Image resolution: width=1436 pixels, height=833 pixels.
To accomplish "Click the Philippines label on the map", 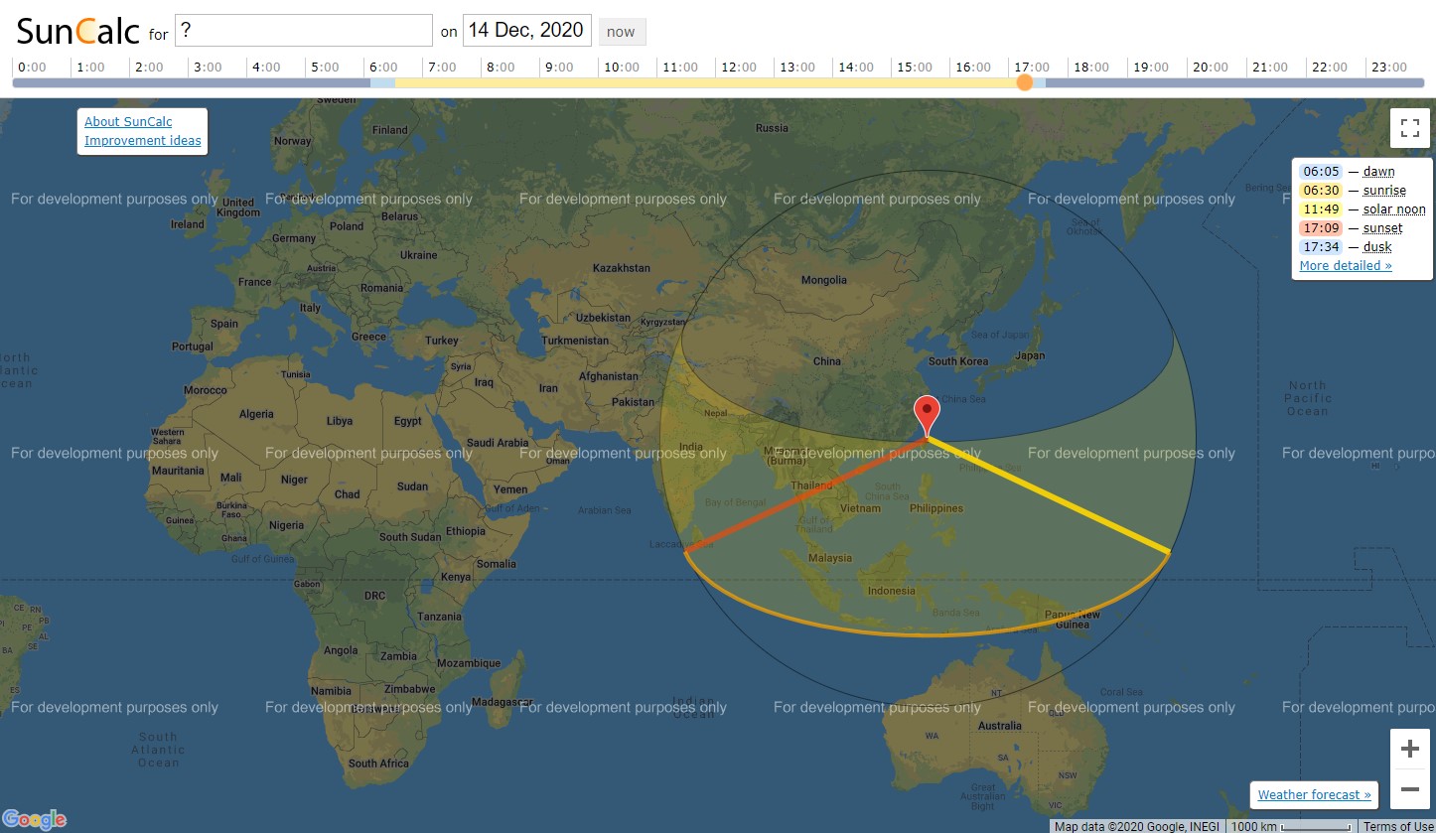I will pyautogui.click(x=936, y=508).
